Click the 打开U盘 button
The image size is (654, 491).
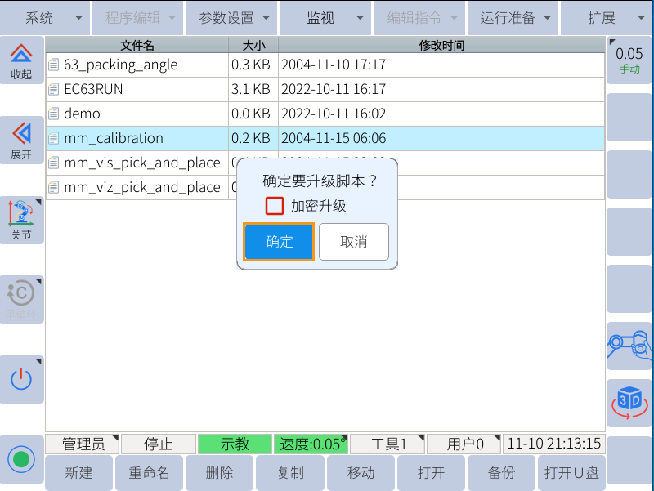(571, 473)
